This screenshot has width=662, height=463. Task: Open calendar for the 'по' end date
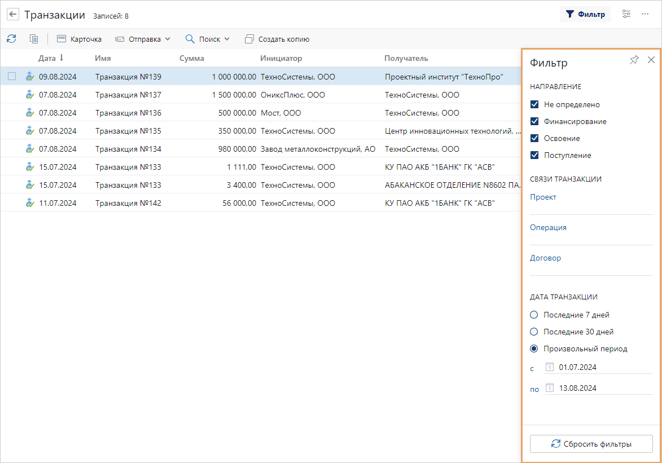pos(550,388)
